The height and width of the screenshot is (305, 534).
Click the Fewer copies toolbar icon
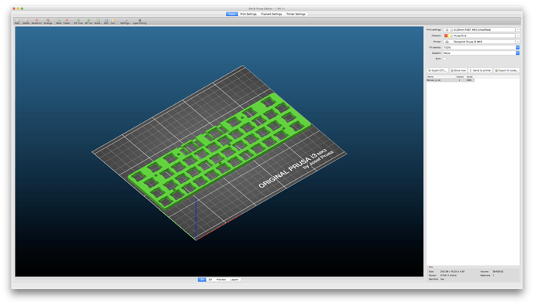click(x=67, y=22)
